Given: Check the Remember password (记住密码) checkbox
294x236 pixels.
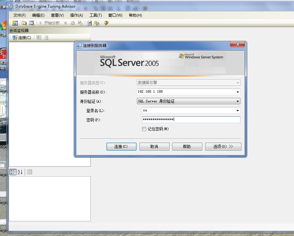Looking at the screenshot, I should pyautogui.click(x=144, y=129).
